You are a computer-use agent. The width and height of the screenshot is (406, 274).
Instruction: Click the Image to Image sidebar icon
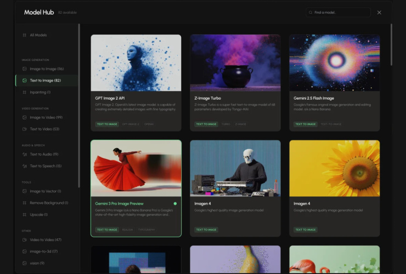pyautogui.click(x=24, y=69)
